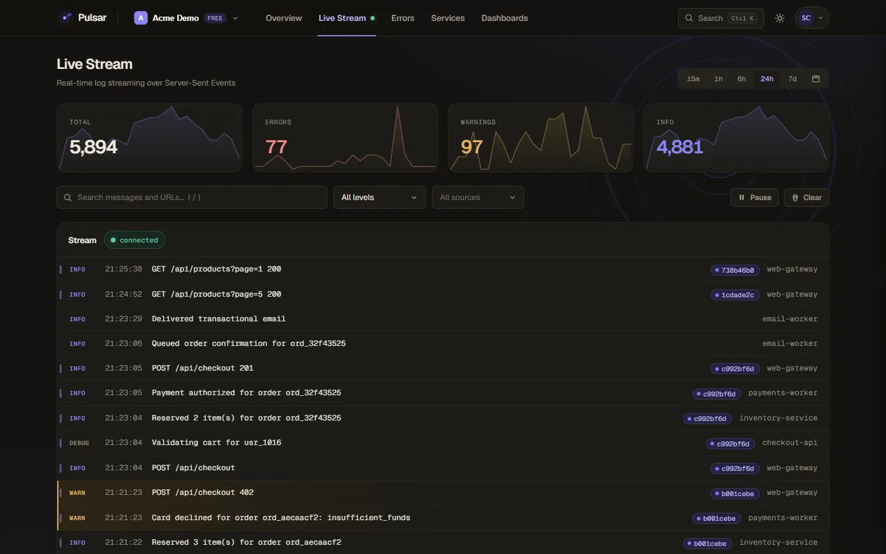Click log row "GET /api/products?page=5 200"

point(443,294)
